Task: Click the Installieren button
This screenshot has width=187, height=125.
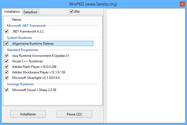Action: [28, 114]
